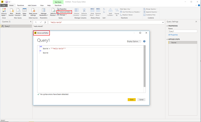
Task: Select the Source applied step
Action: pyautogui.click(x=183, y=42)
